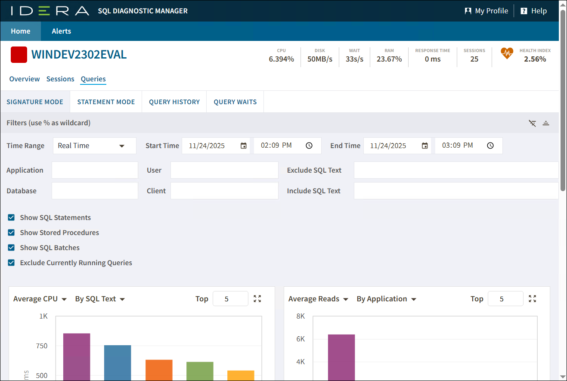Image resolution: width=567 pixels, height=381 pixels.
Task: Toggle Show Stored Procedures checkbox
Action: click(12, 232)
